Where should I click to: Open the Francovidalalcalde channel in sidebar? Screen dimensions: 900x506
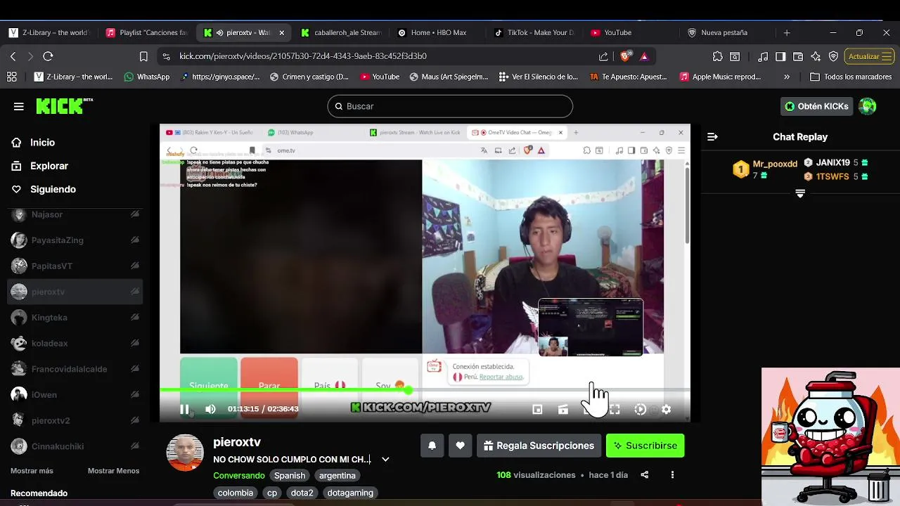pos(75,369)
